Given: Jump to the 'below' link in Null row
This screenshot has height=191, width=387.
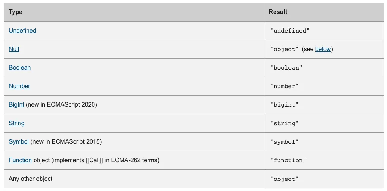Looking at the screenshot, I should pyautogui.click(x=323, y=49).
